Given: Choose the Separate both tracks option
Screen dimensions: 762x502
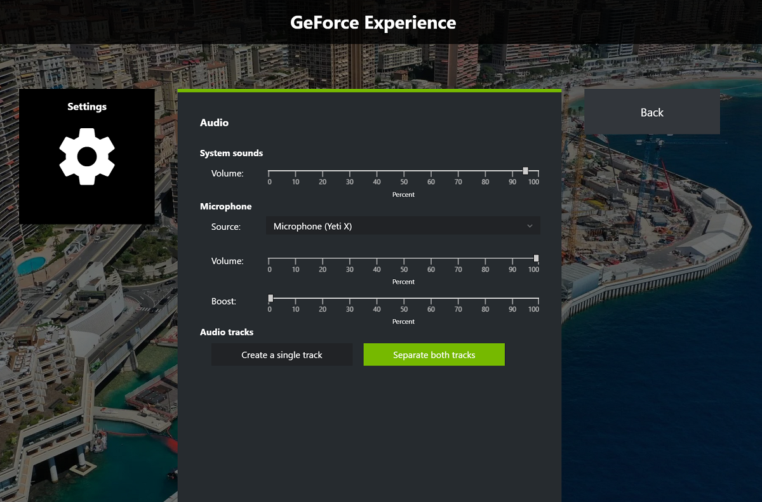Looking at the screenshot, I should click(x=434, y=355).
